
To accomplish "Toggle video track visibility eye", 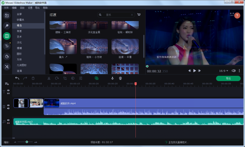I will tap(8, 105).
